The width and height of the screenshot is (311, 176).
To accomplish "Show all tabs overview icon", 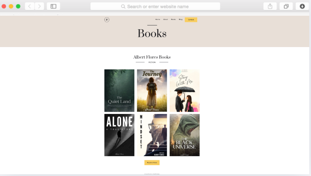I will 286,6.
